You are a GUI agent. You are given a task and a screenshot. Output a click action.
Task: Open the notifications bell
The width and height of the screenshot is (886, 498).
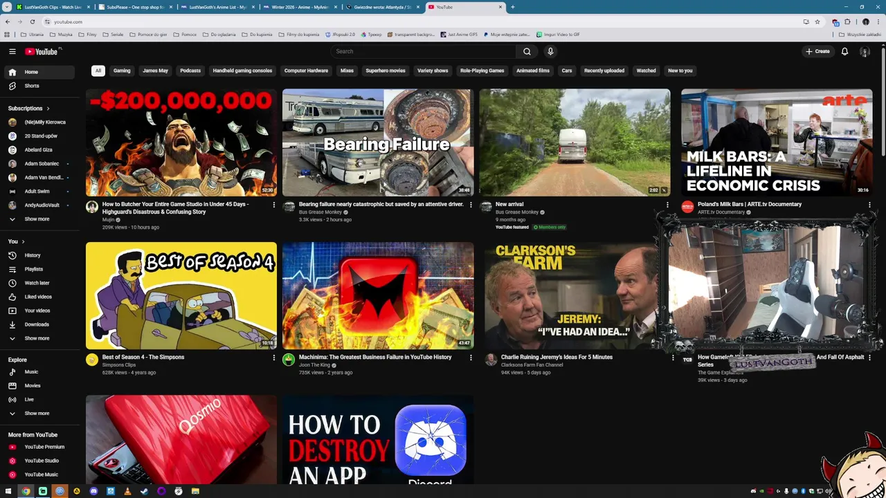pyautogui.click(x=844, y=51)
